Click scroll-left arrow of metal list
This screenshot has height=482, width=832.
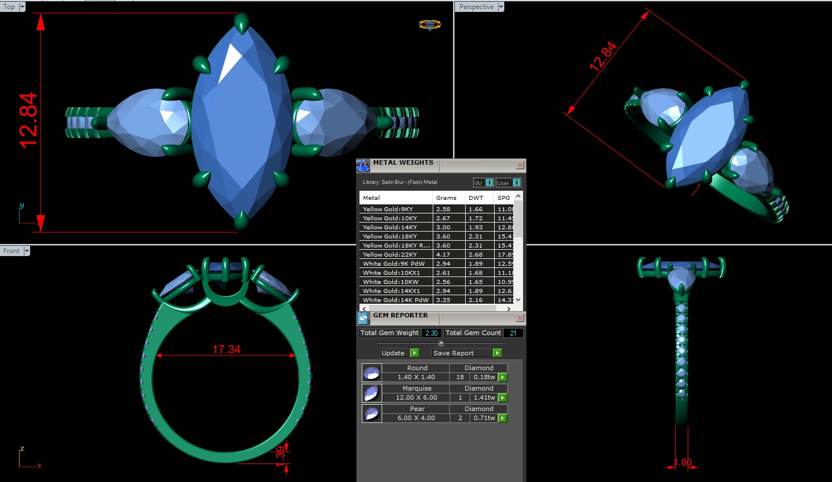364,308
